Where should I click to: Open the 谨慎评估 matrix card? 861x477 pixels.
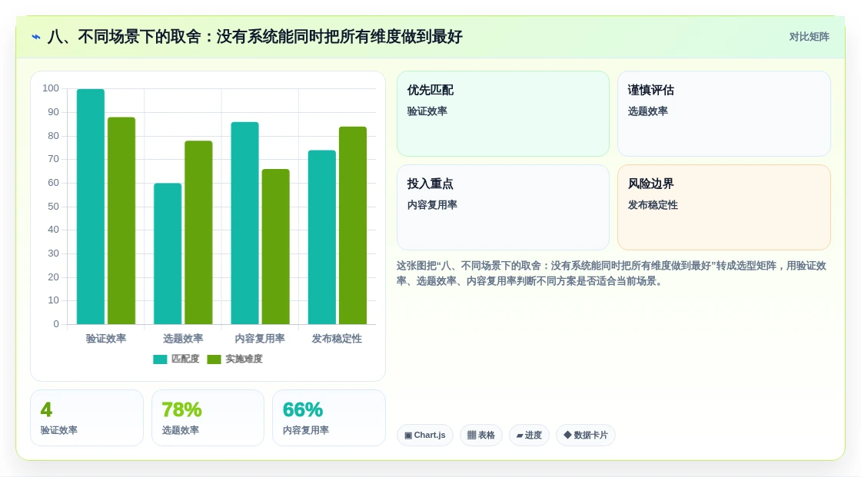pyautogui.click(x=723, y=114)
